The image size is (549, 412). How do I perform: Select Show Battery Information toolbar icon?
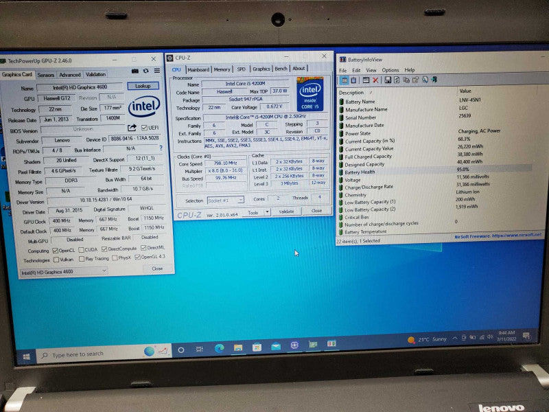(x=344, y=80)
